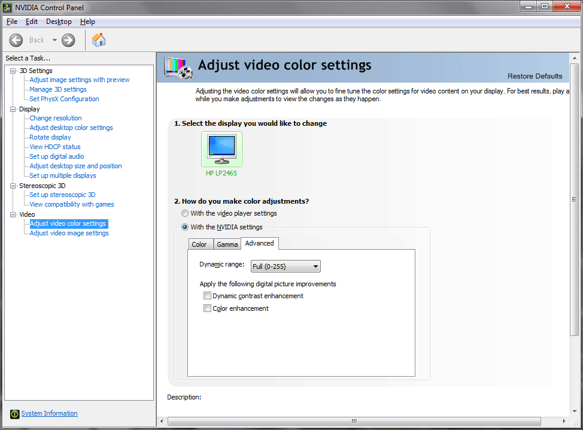Click the Display category label
This screenshot has width=583, height=430.
[29, 109]
